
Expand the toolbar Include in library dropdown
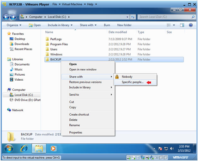pos(60,25)
